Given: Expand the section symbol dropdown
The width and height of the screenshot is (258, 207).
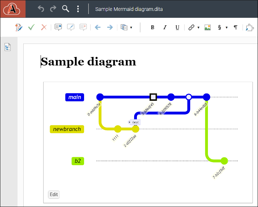Looking at the screenshot, I should pos(226,28).
